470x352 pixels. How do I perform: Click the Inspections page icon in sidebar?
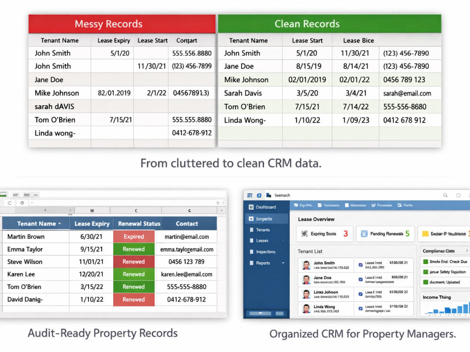[x=251, y=252]
